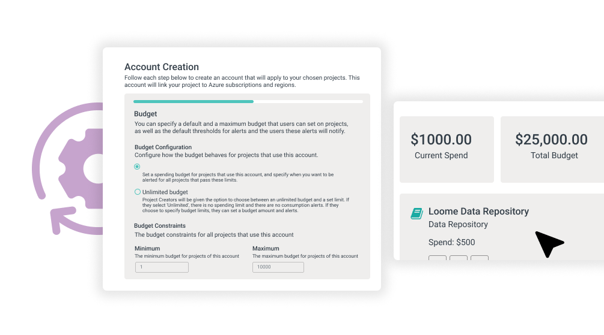This screenshot has width=604, height=335.
Task: Click the Budget Constraints section heading
Action: click(x=160, y=225)
